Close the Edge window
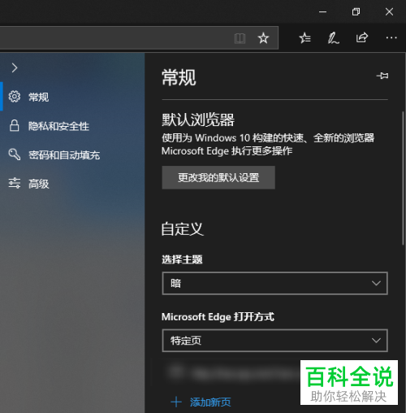This screenshot has height=413, width=406. [x=389, y=11]
